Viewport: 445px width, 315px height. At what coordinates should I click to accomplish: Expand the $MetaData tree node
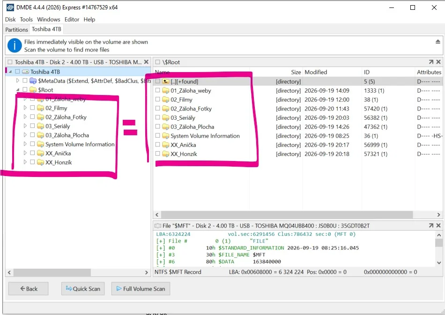point(18,81)
